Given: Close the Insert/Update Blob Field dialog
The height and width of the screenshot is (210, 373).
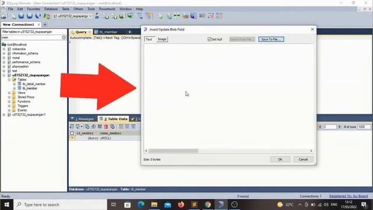Looking at the screenshot, I should click(312, 29).
